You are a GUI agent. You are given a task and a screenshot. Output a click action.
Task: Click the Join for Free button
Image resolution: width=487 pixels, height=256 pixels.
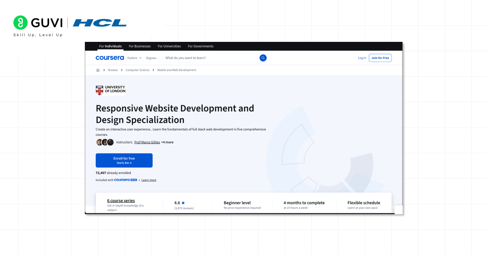pos(380,58)
